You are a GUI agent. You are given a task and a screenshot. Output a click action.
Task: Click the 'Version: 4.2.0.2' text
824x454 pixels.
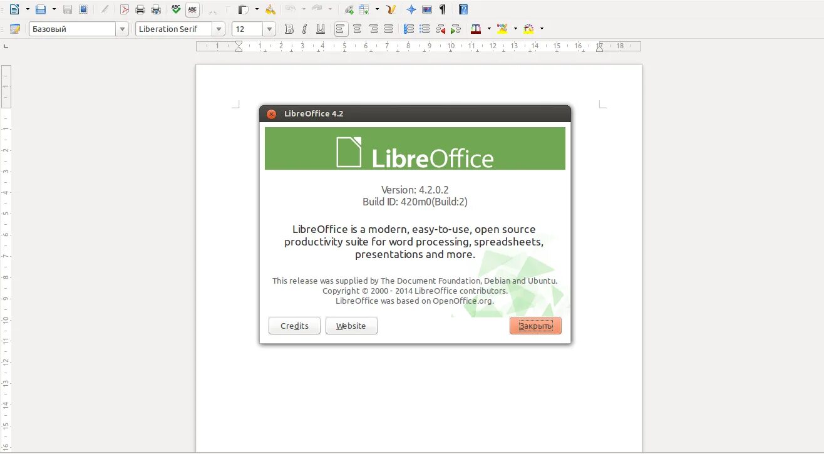click(x=415, y=190)
